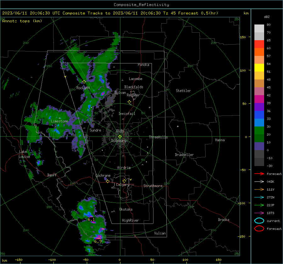Click the Composite_Reflectivity title

[141, 5]
